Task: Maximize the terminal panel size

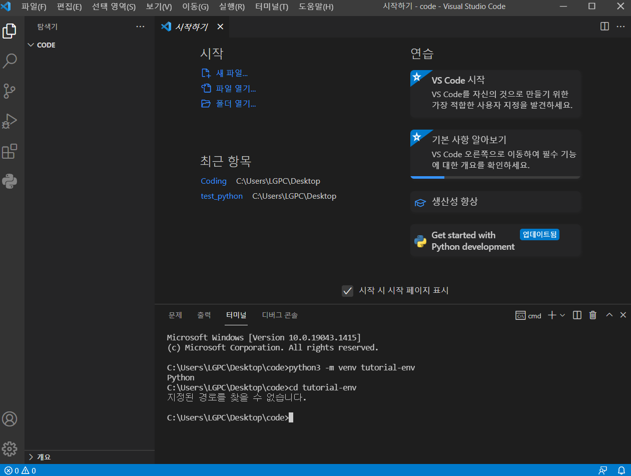Action: pos(609,315)
